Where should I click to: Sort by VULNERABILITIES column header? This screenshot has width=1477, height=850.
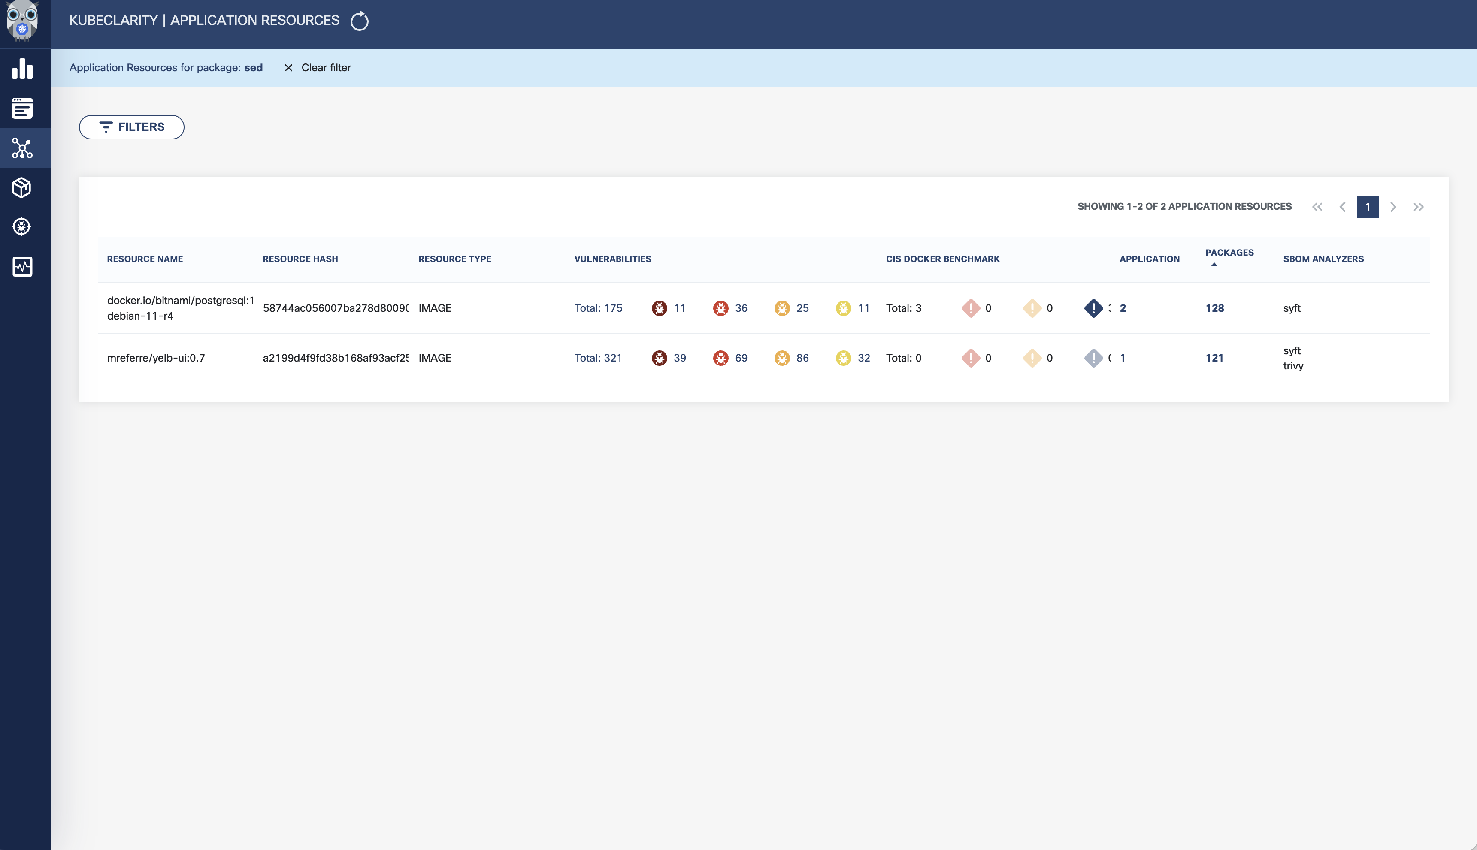click(x=613, y=259)
